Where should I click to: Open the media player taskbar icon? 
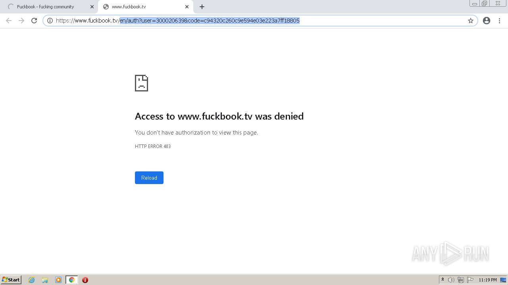coord(58,280)
